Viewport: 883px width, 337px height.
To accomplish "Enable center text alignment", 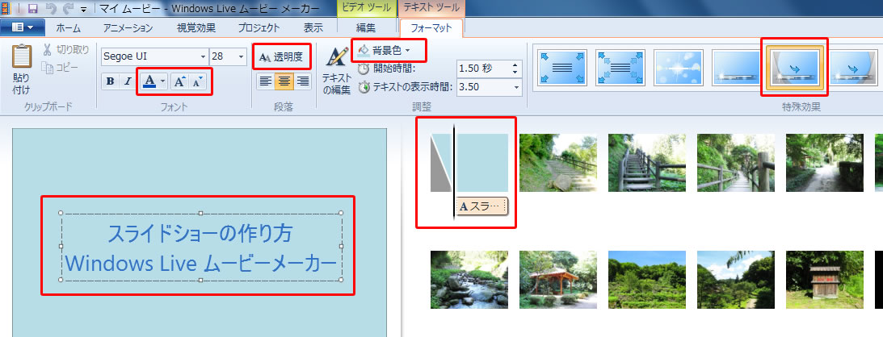I will 284,81.
